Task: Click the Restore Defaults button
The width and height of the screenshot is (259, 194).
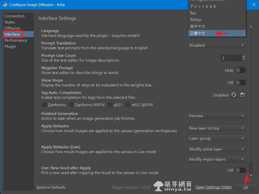Action: [51, 187]
